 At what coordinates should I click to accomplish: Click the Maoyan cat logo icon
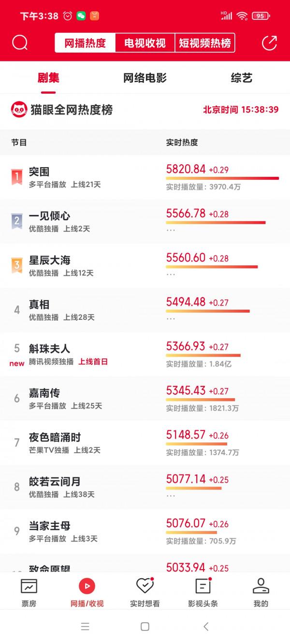pyautogui.click(x=20, y=111)
